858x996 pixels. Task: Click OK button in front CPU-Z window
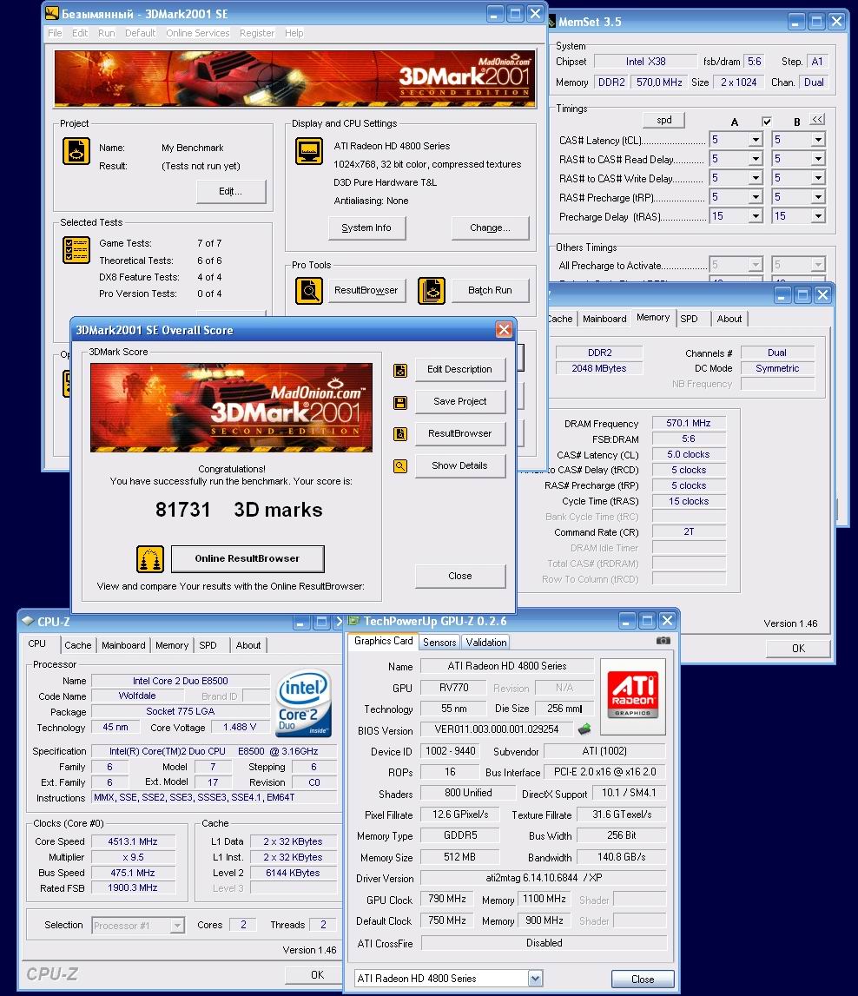[317, 974]
